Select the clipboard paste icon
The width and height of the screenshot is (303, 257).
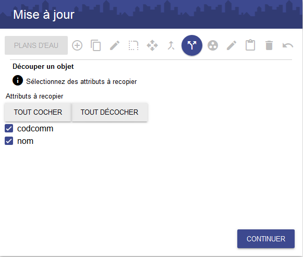[x=250, y=45]
